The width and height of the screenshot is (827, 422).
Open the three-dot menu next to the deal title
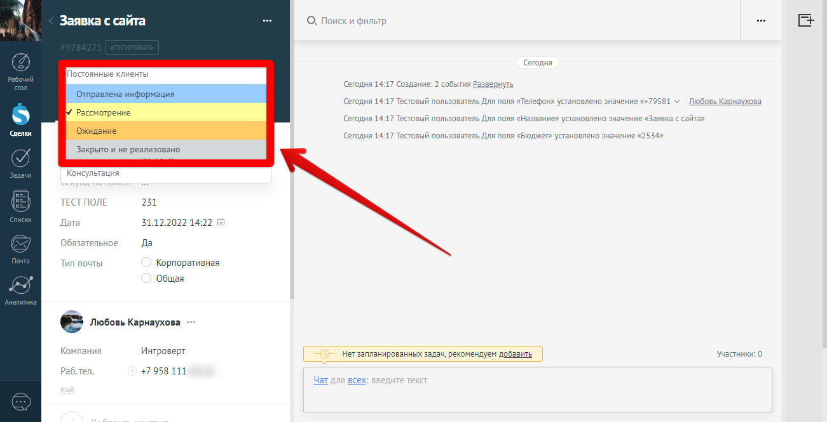[267, 21]
